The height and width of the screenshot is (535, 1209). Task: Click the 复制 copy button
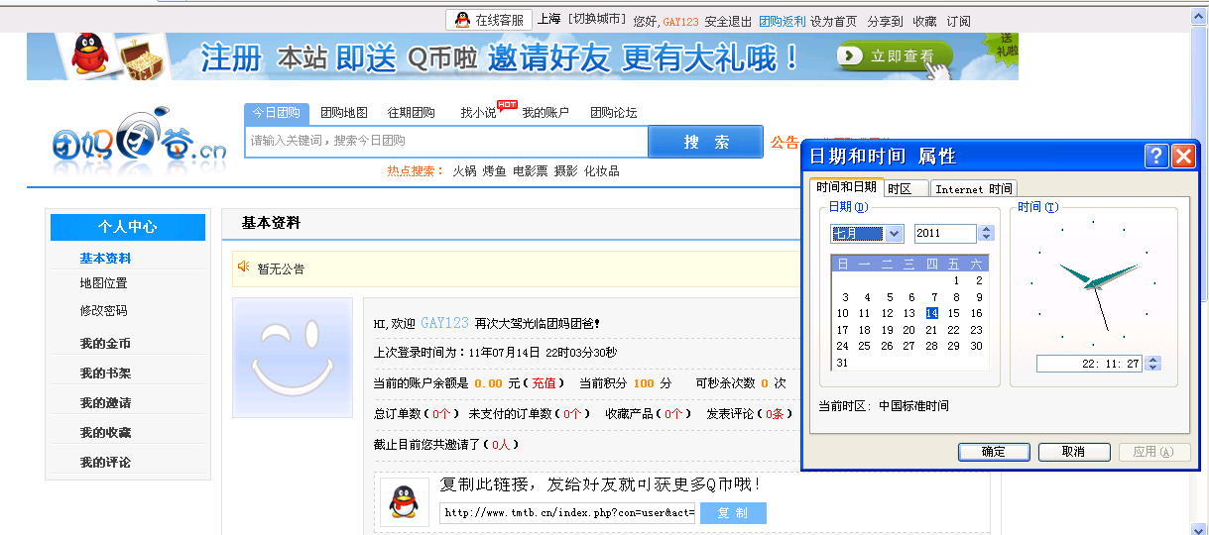coord(733,513)
